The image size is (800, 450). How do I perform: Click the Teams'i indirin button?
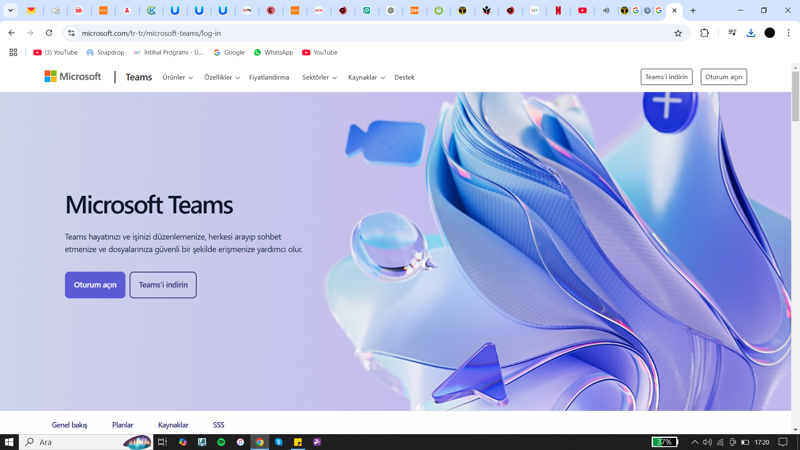click(x=163, y=285)
